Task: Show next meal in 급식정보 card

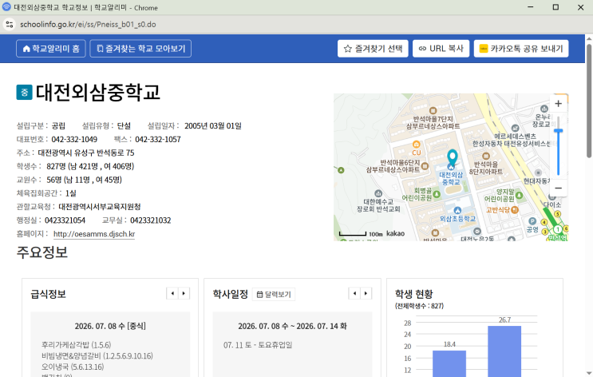Action: [184, 293]
